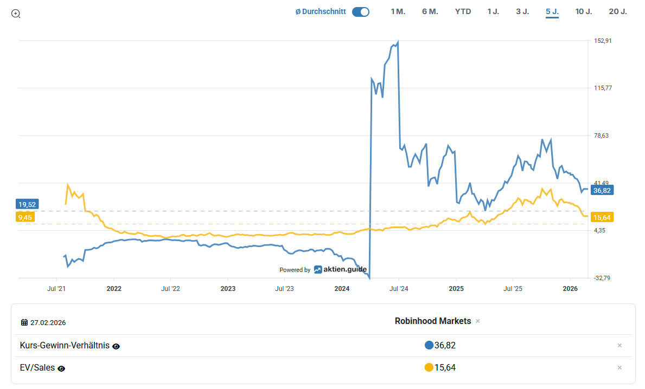Remove the EV/Sales row
645x389 pixels.
point(620,368)
